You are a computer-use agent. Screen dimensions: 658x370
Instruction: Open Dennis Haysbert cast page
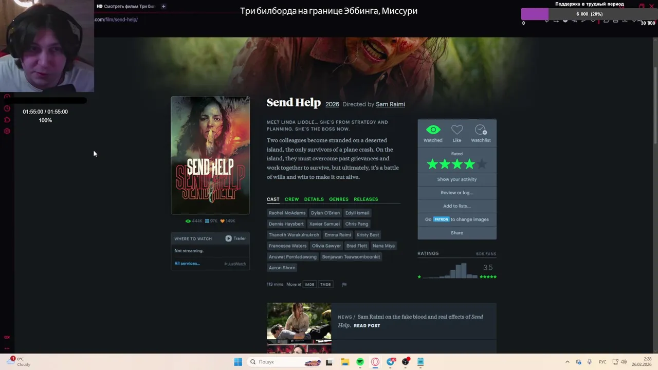pyautogui.click(x=286, y=224)
